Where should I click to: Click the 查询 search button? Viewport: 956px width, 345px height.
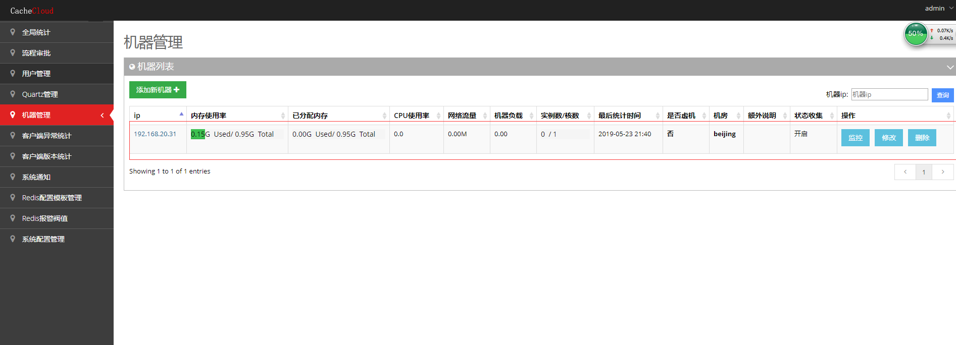click(943, 95)
